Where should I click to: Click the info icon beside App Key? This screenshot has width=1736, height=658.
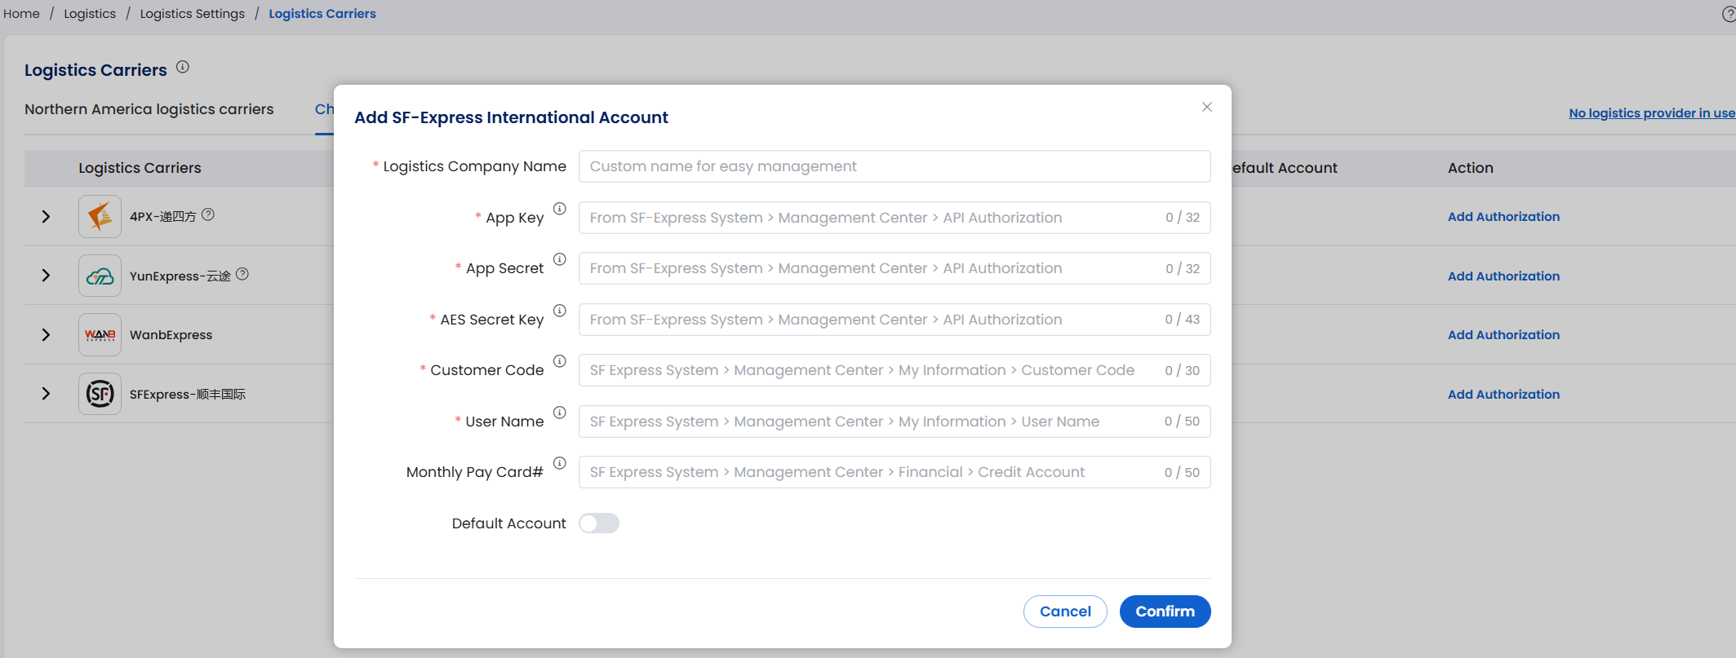(559, 209)
